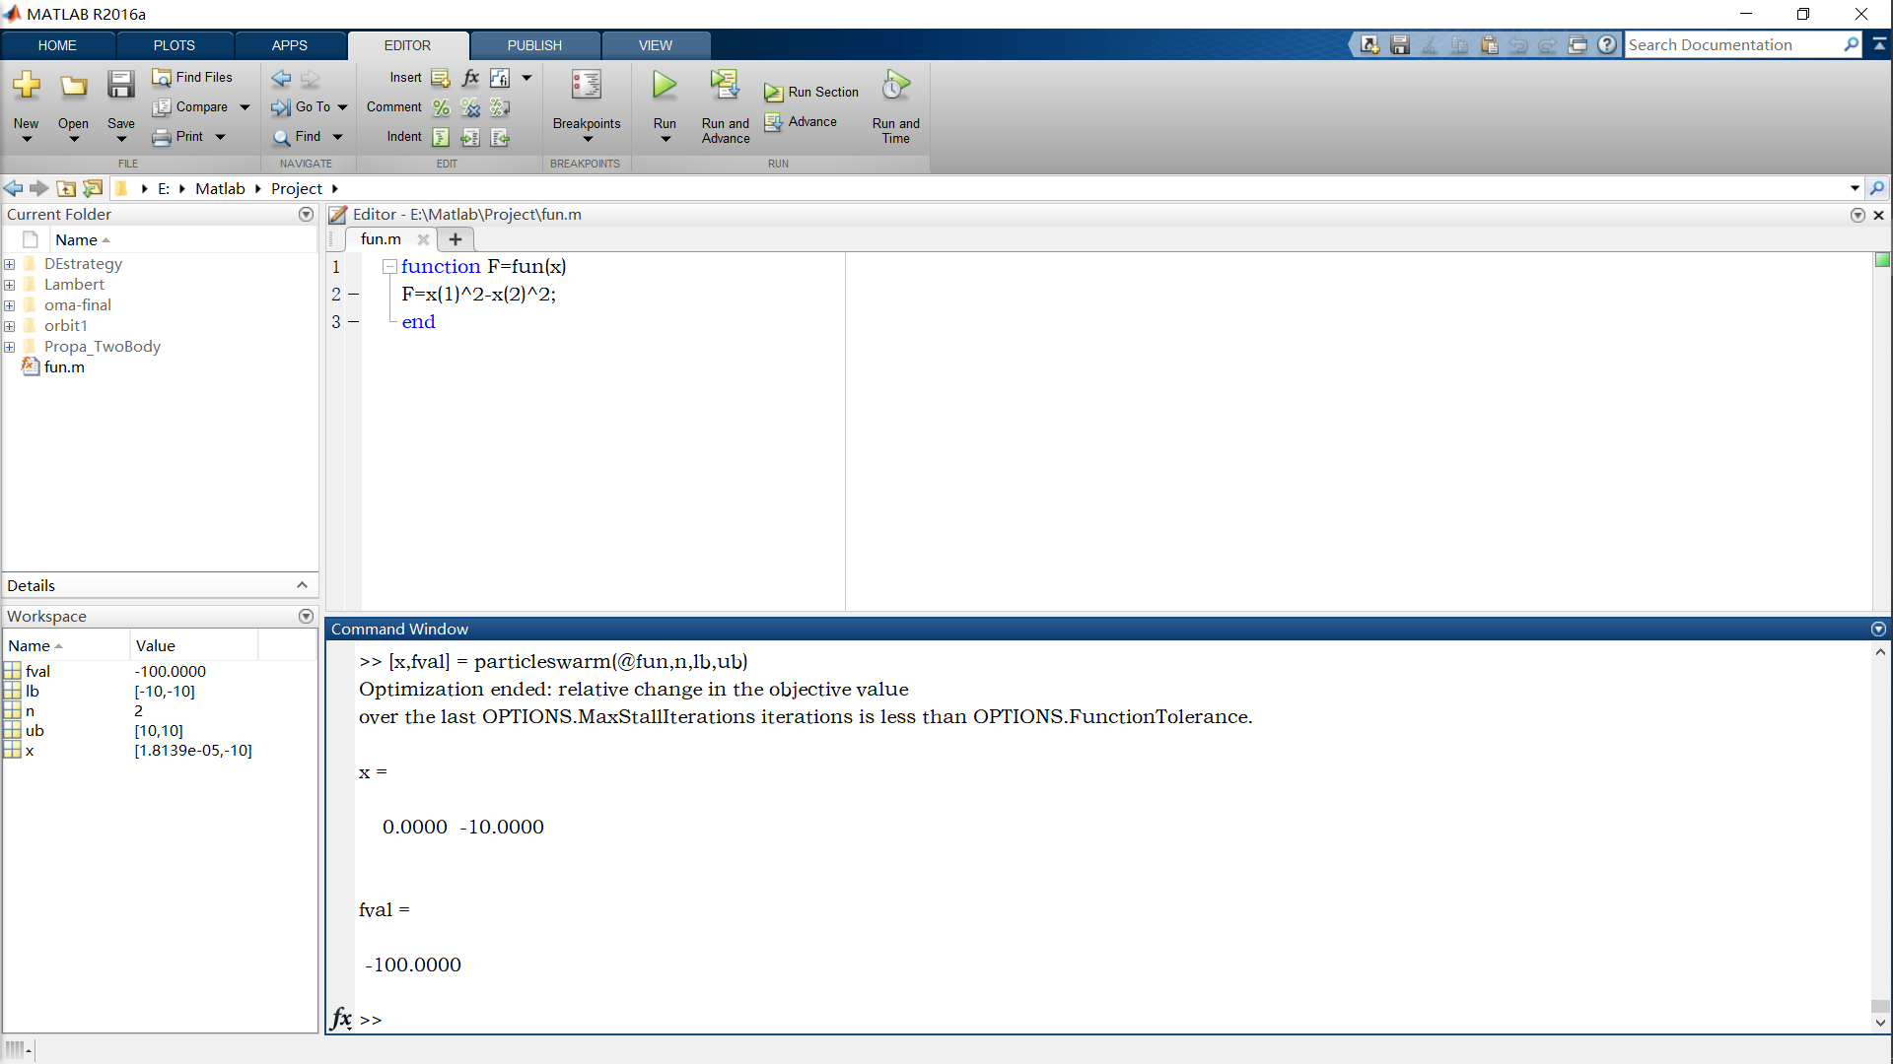The height and width of the screenshot is (1064, 1893).
Task: Collapse the Details panel
Action: coord(302,585)
